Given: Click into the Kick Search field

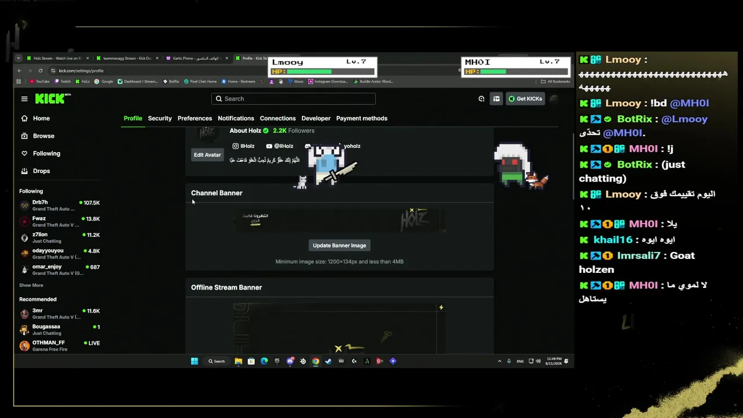Looking at the screenshot, I should (x=293, y=99).
